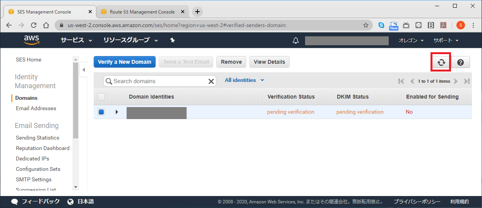Go to SES Home in sidebar
482x208 pixels.
(29, 60)
